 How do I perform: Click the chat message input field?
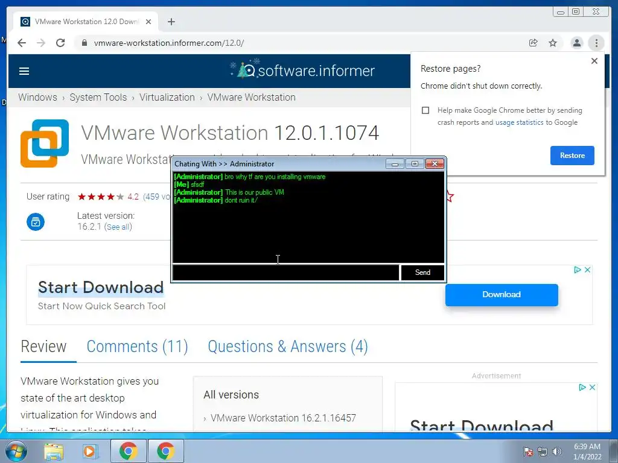pyautogui.click(x=285, y=272)
